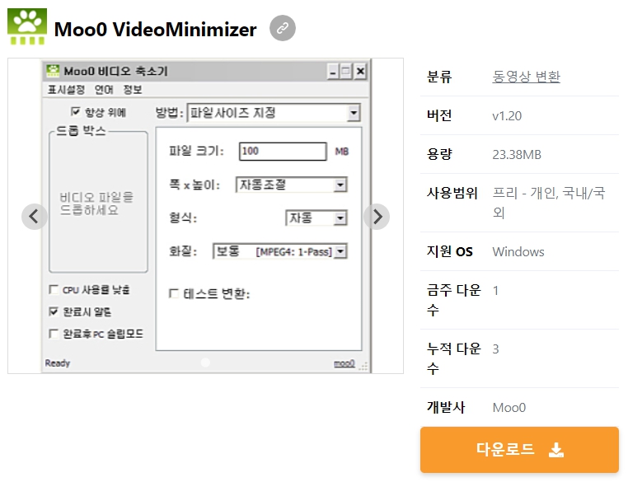The height and width of the screenshot is (482, 628).
Task: Click the orange 다운로드 button
Action: click(519, 450)
